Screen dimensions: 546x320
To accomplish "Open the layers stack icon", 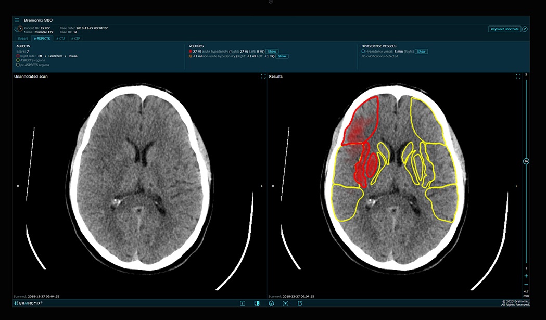I will click(271, 303).
